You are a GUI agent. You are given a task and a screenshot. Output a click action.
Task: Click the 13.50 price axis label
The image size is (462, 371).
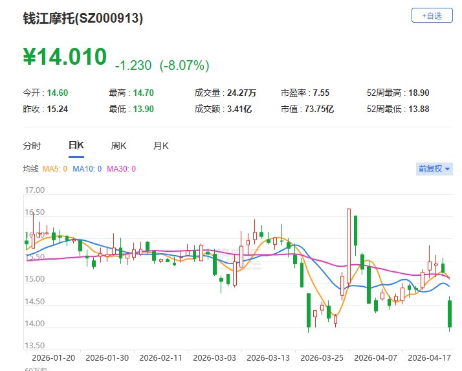[x=34, y=346]
